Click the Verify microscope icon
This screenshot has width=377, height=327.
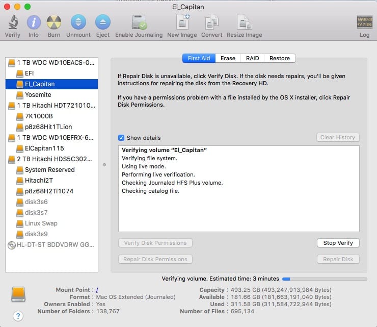point(13,22)
